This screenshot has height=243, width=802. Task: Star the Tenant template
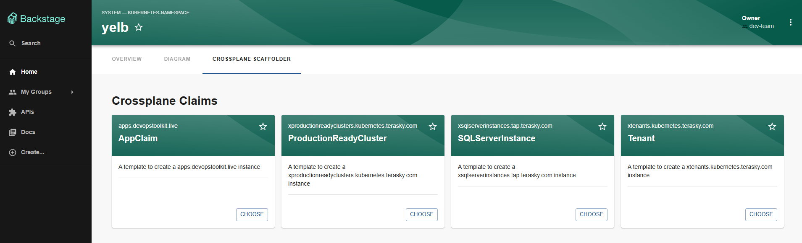pos(772,127)
